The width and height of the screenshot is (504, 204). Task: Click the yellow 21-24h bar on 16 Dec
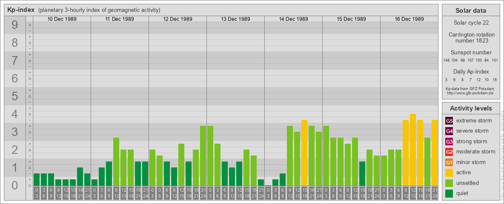click(x=435, y=153)
